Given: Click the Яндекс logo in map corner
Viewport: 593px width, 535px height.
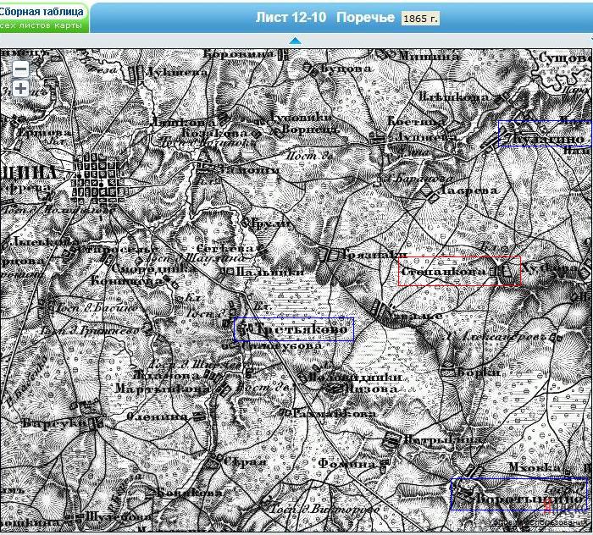Looking at the screenshot, I should pyautogui.click(x=548, y=506).
